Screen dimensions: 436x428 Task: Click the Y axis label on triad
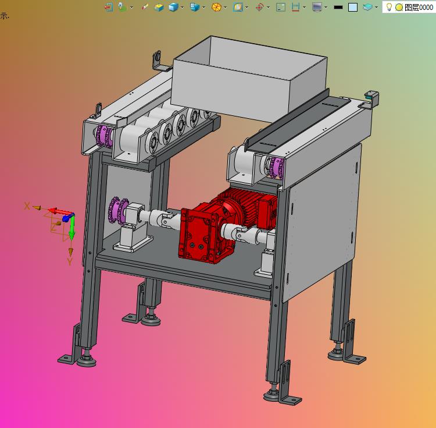pyautogui.click(x=70, y=261)
